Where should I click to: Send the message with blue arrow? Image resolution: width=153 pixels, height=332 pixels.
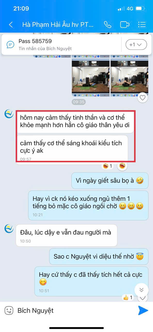pos(143,310)
